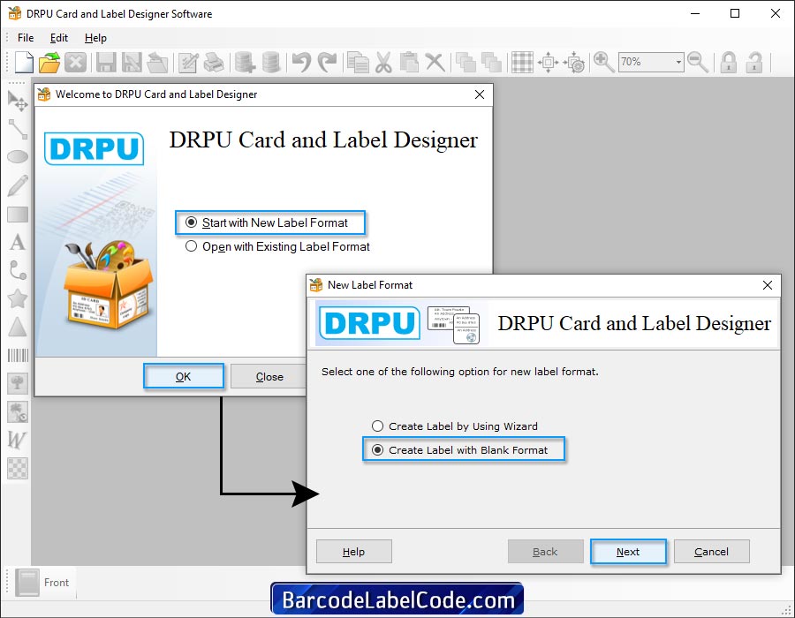This screenshot has width=795, height=618.
Task: Click the Delete X toolbar icon
Action: click(x=435, y=63)
